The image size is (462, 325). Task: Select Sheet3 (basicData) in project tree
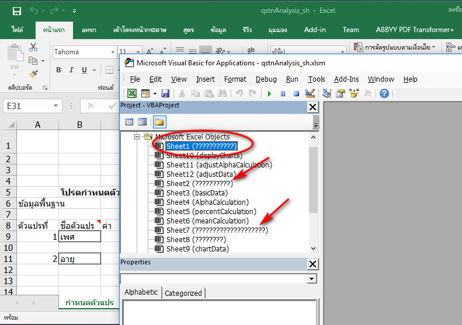197,193
